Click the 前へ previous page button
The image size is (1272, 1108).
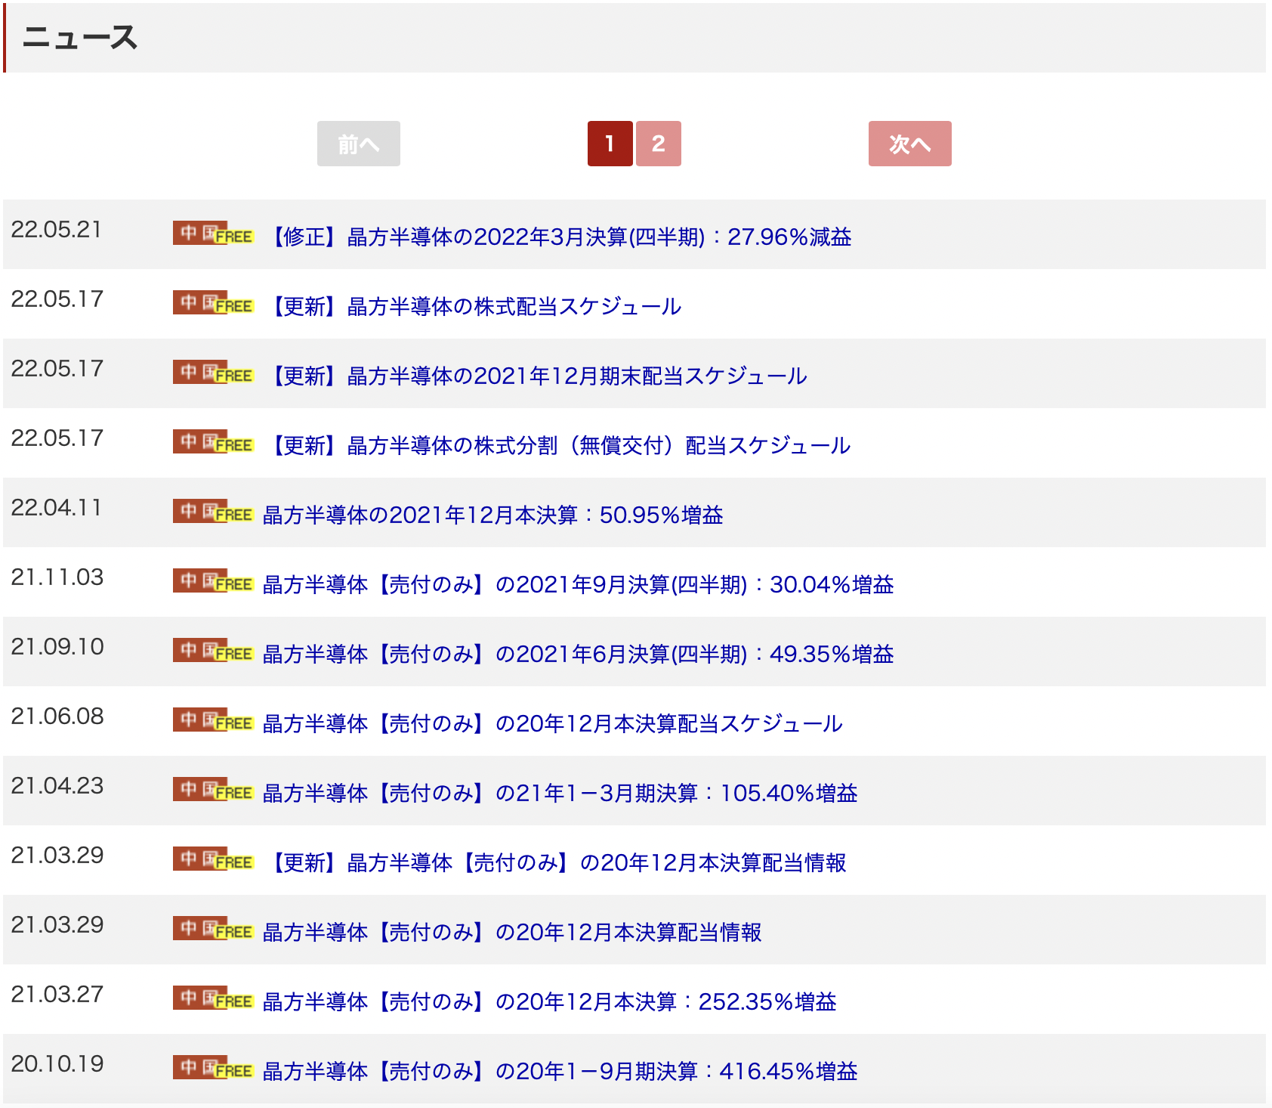pyautogui.click(x=358, y=144)
